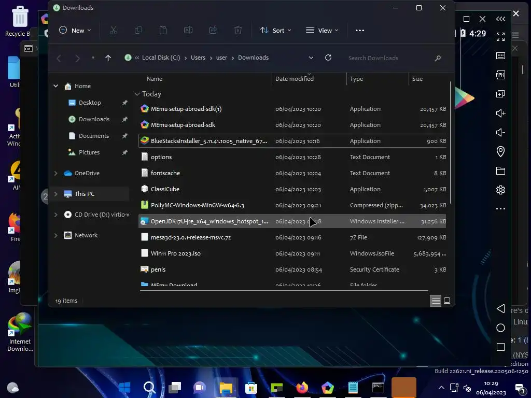The height and width of the screenshot is (398, 531).
Task: Collapse the Today group chevron
Action: click(x=137, y=94)
